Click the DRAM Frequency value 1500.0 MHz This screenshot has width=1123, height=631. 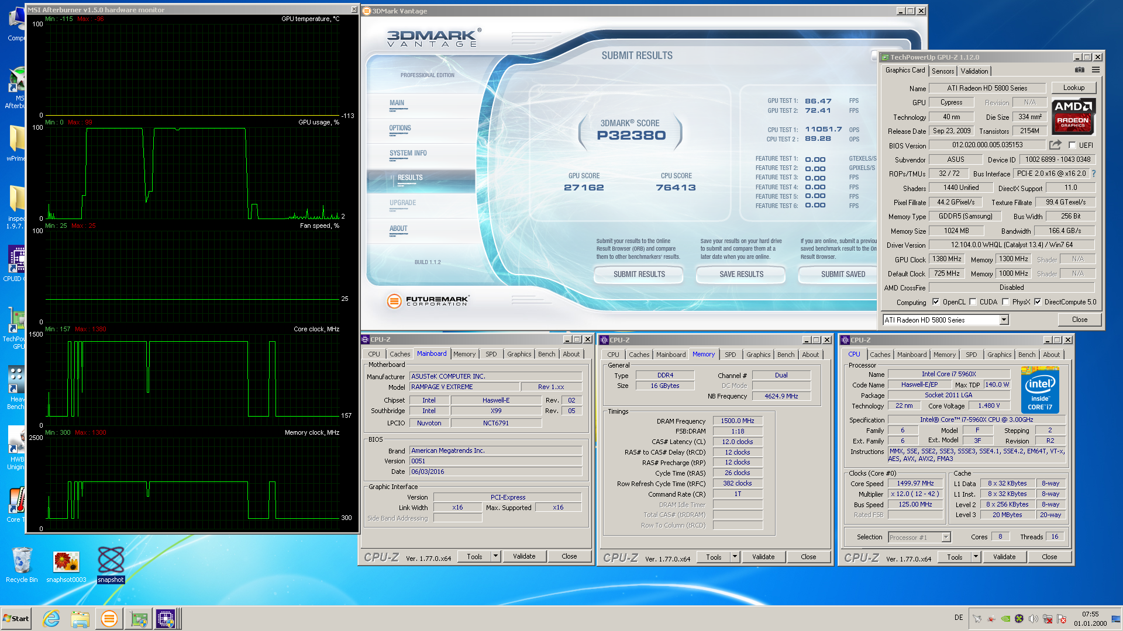tap(738, 421)
